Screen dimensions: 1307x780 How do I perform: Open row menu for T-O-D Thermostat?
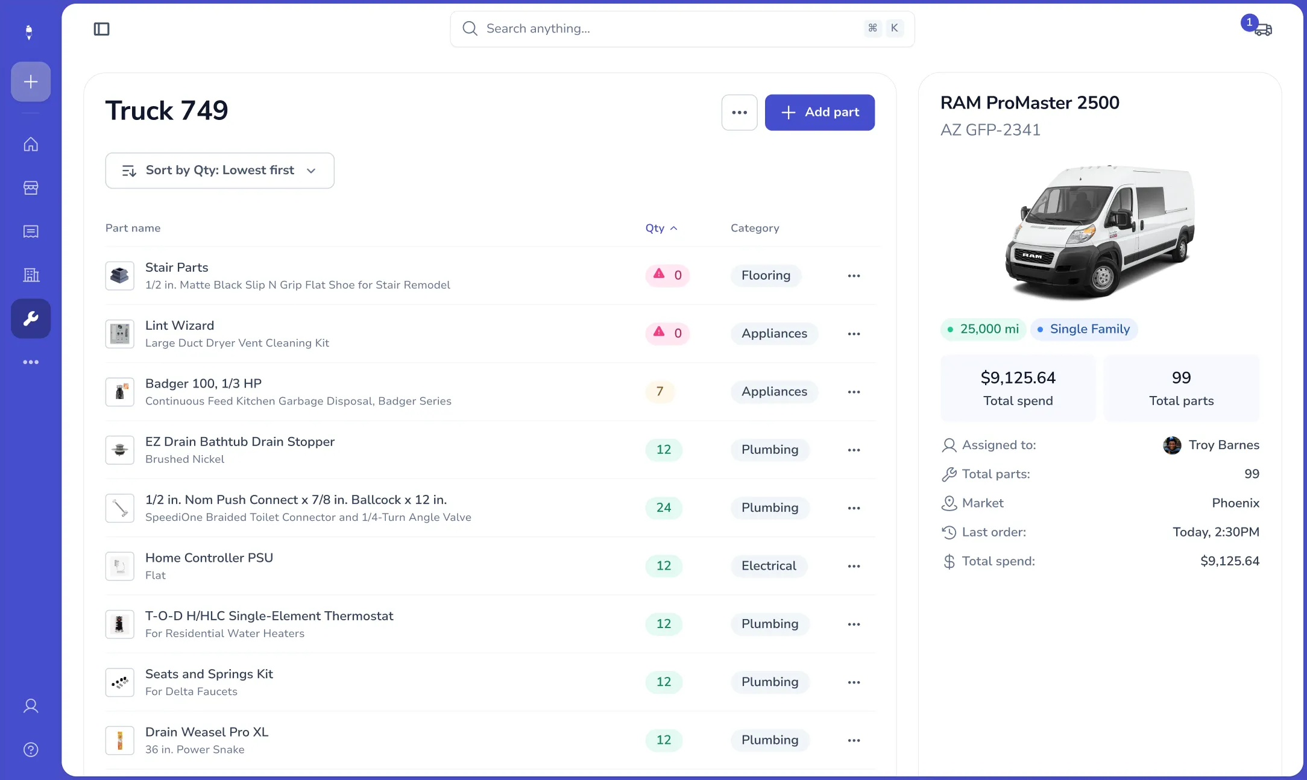coord(854,624)
